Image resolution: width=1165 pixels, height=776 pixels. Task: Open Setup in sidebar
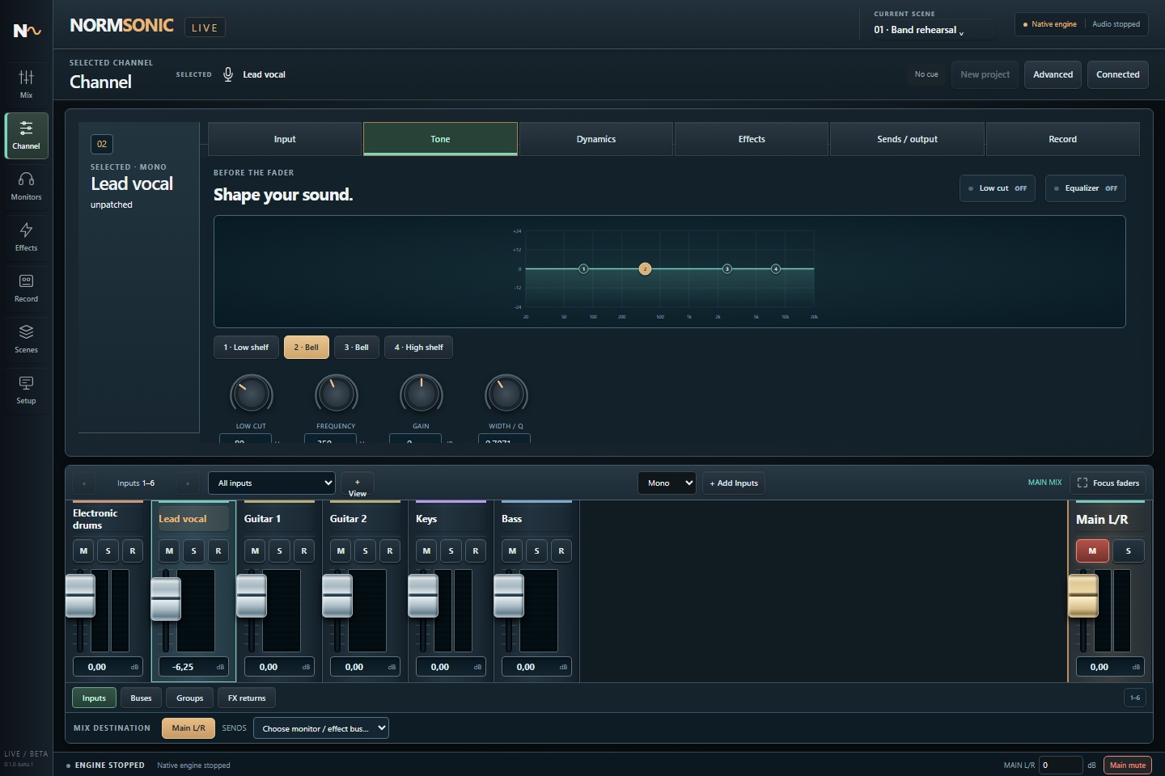(x=26, y=390)
